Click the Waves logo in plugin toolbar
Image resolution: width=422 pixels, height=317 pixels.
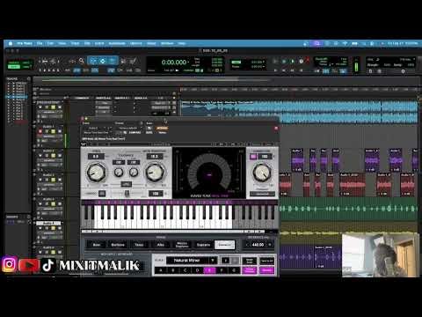pos(84,144)
